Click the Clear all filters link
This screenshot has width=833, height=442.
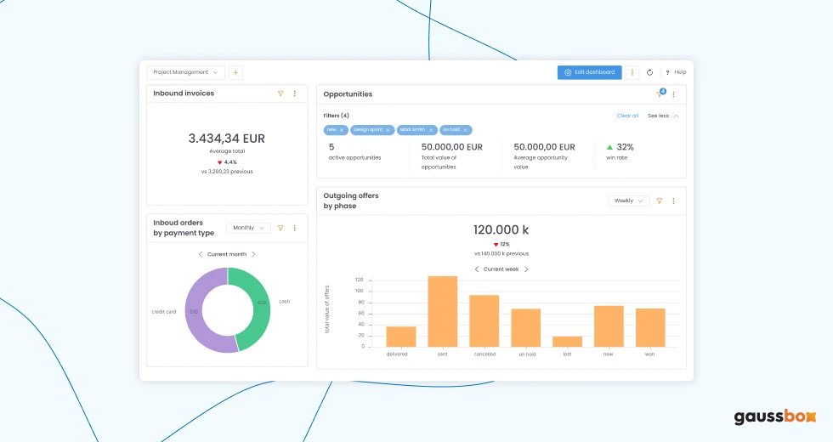[627, 116]
